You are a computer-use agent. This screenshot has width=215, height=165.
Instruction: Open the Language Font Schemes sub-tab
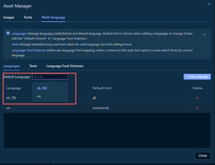[x=65, y=66]
